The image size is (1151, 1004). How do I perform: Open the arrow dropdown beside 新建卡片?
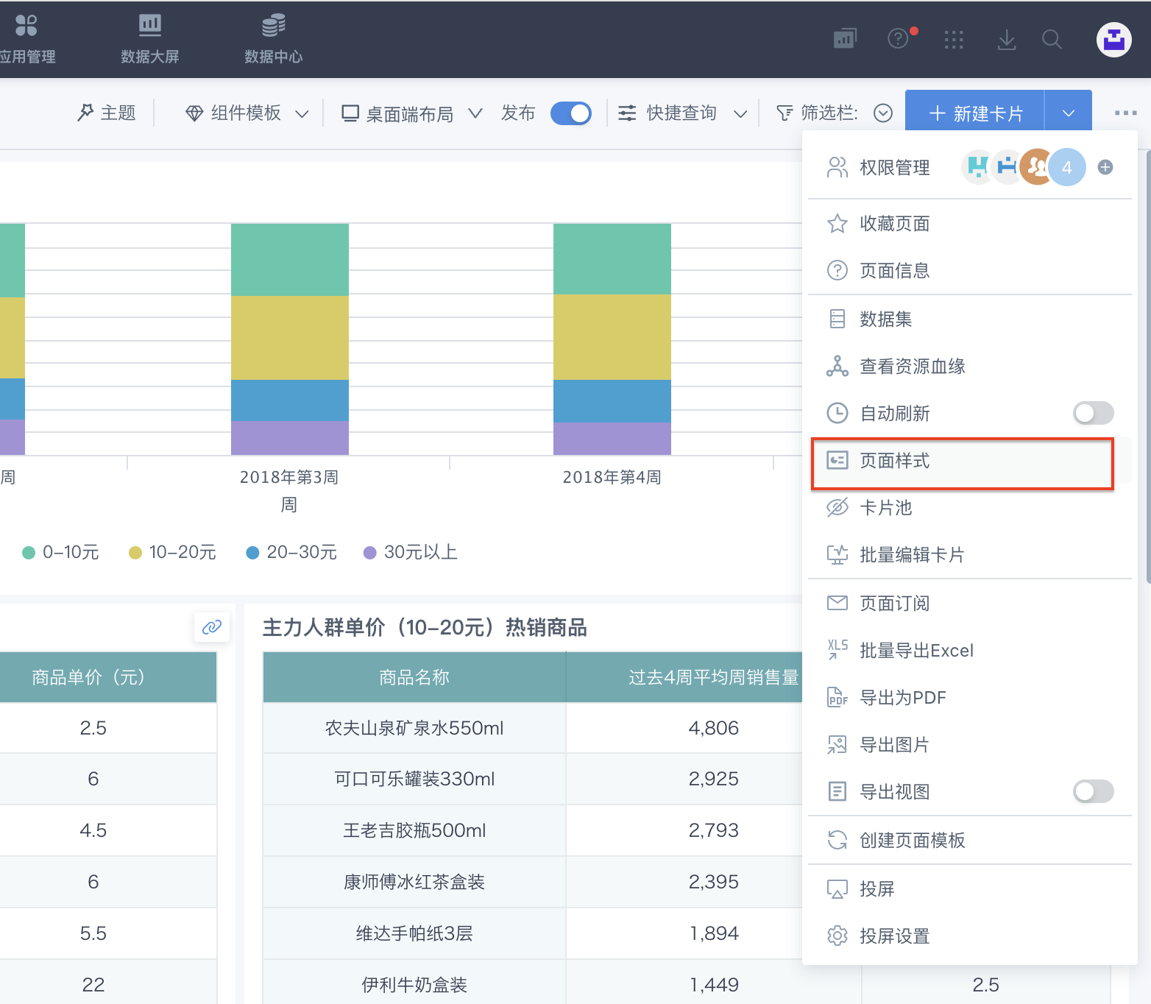[x=1069, y=113]
